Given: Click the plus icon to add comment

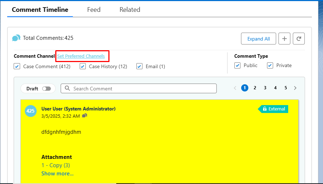Looking at the screenshot, I should (284, 39).
